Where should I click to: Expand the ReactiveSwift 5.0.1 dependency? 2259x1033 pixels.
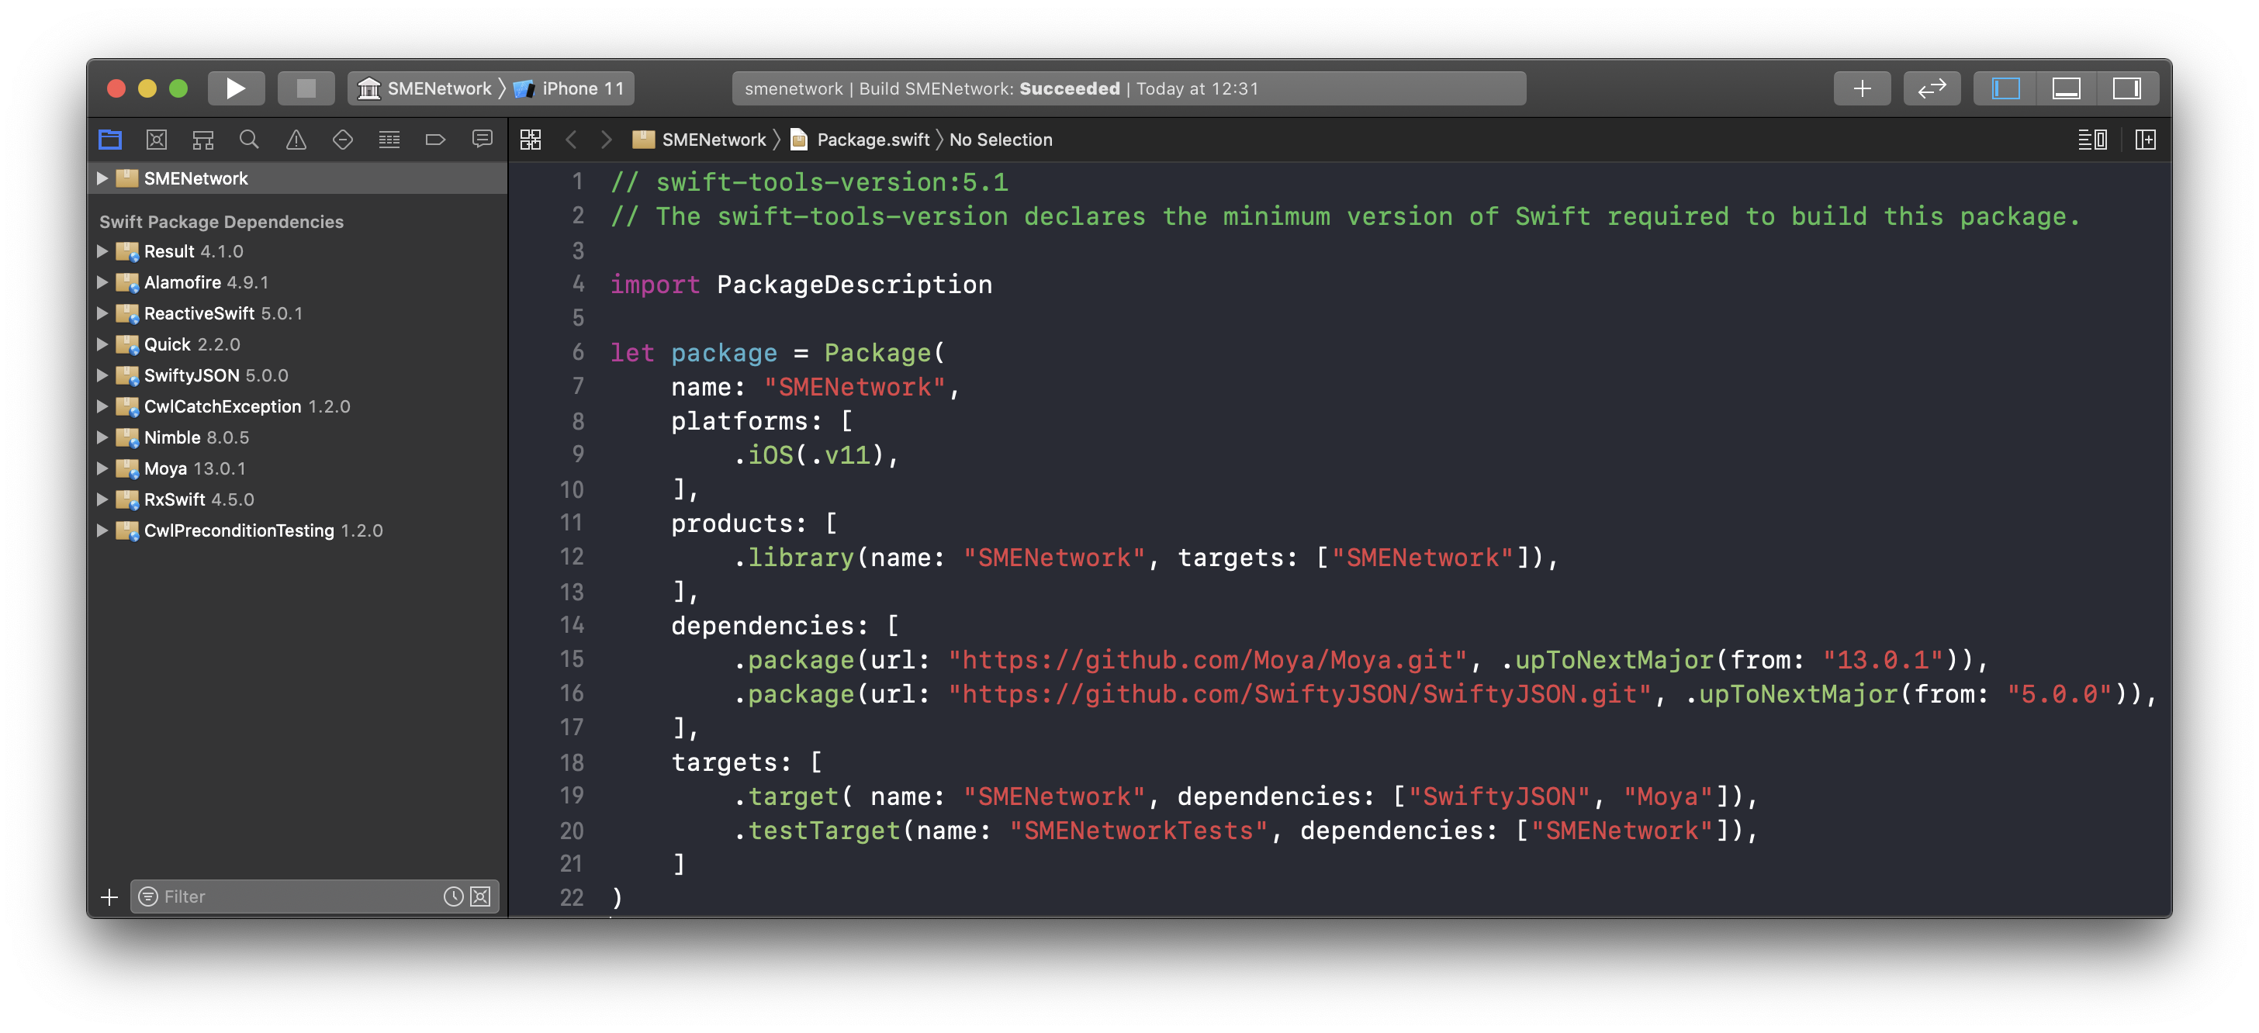(102, 313)
